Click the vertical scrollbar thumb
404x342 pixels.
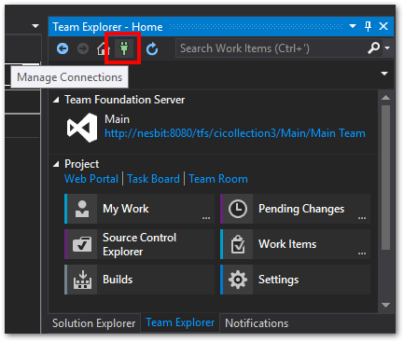click(x=385, y=177)
